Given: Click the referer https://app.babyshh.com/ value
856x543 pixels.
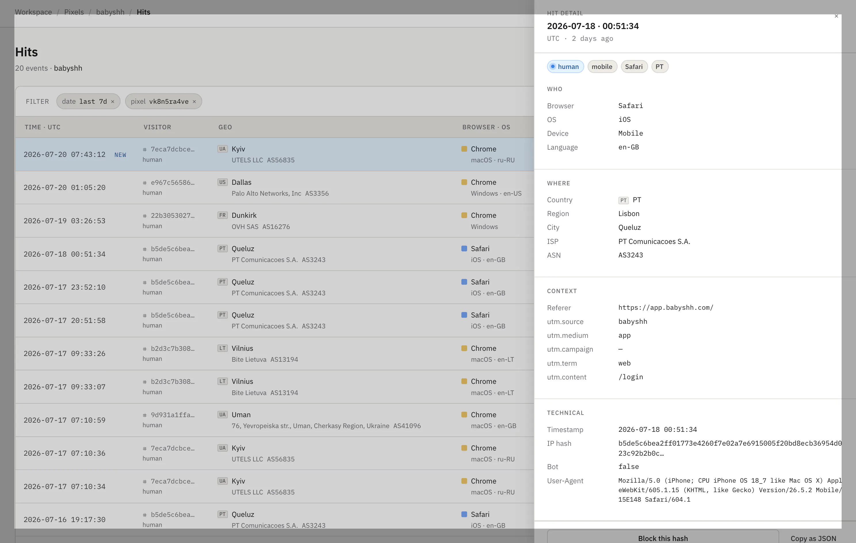Looking at the screenshot, I should click(666, 307).
